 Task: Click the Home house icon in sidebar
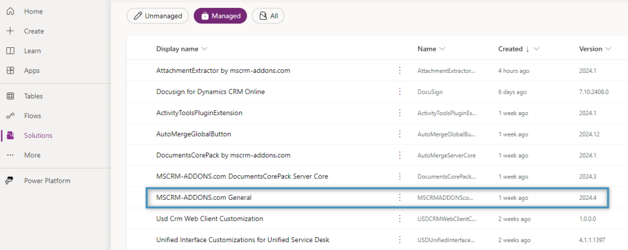click(10, 12)
